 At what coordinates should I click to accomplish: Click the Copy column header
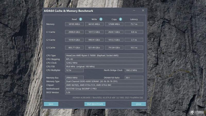114,19
